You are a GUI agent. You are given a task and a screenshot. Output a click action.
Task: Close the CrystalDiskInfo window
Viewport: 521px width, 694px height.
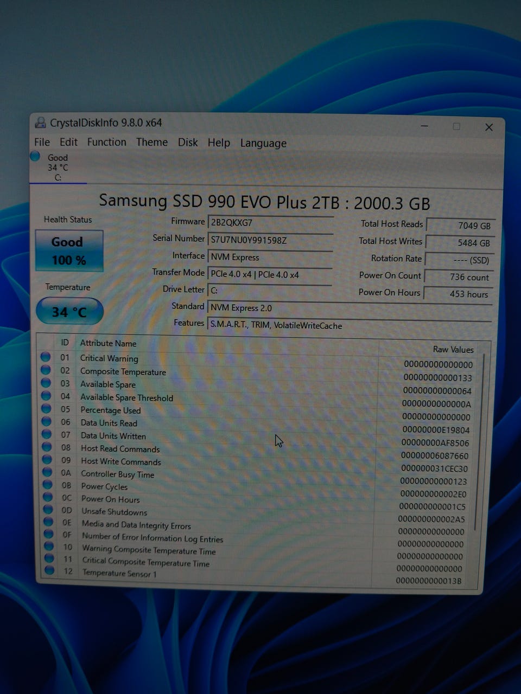[488, 127]
